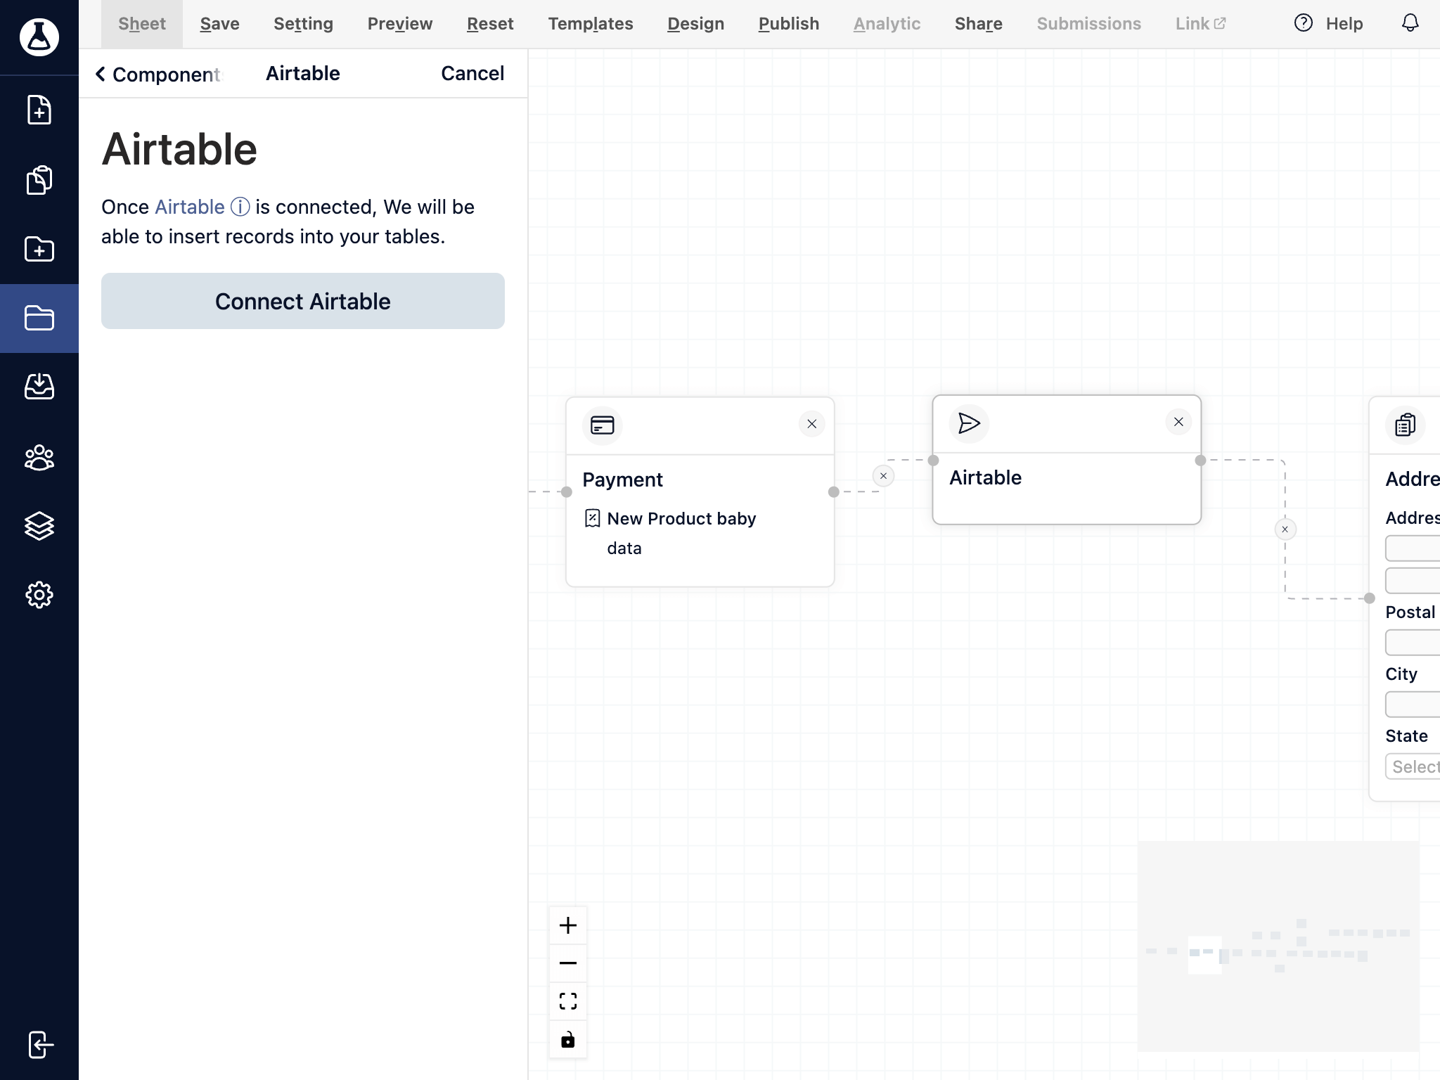1440x1080 pixels.
Task: Click the Connect Airtable button
Action: 303,301
